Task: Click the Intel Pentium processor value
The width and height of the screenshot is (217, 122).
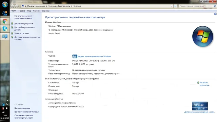Action: [94, 61]
